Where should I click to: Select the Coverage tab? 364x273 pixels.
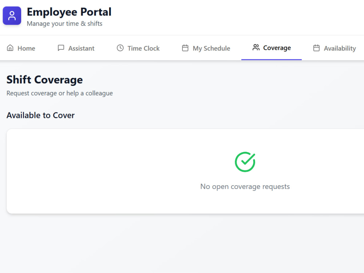272,48
